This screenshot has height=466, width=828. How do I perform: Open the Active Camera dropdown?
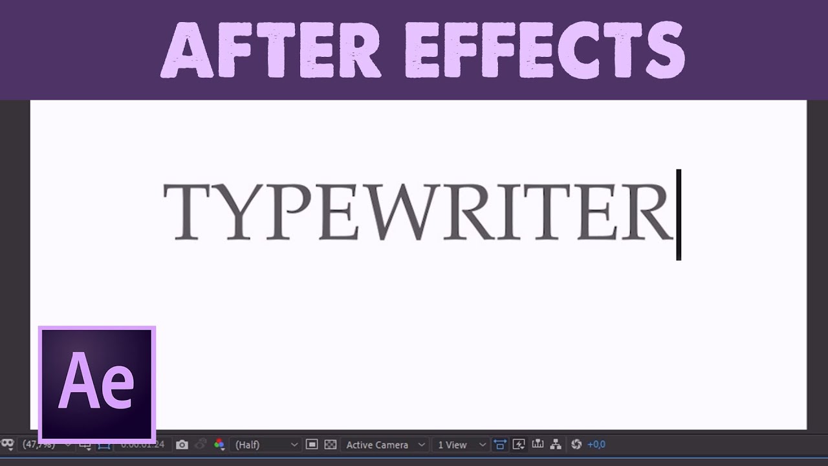386,445
